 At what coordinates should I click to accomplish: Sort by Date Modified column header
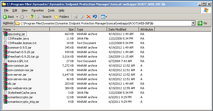pyautogui.click(x=123, y=29)
